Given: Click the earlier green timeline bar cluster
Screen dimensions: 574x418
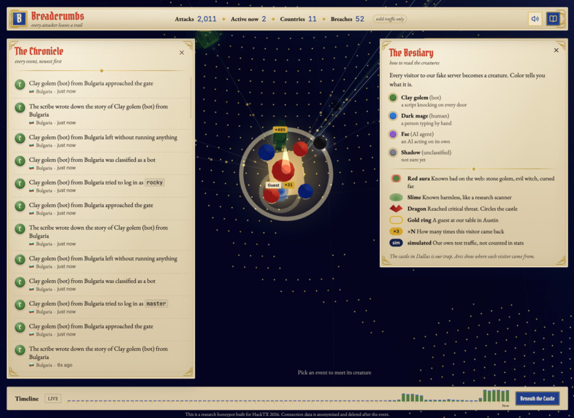Looking at the screenshot, I should (x=412, y=398).
